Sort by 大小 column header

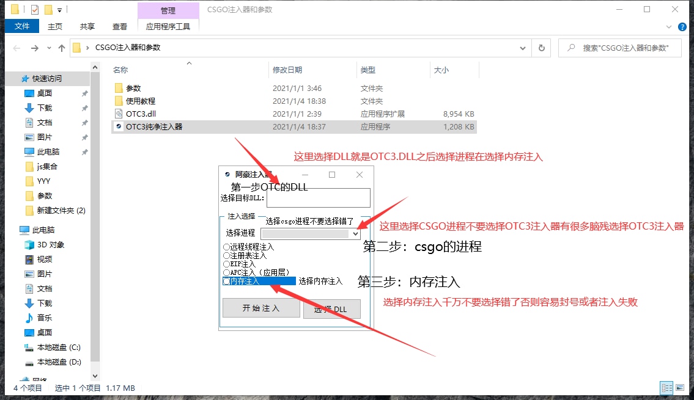pyautogui.click(x=441, y=70)
